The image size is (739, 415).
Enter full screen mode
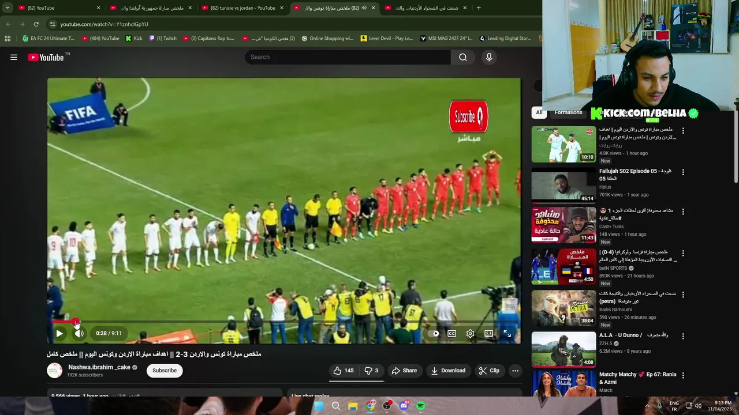pyautogui.click(x=507, y=333)
